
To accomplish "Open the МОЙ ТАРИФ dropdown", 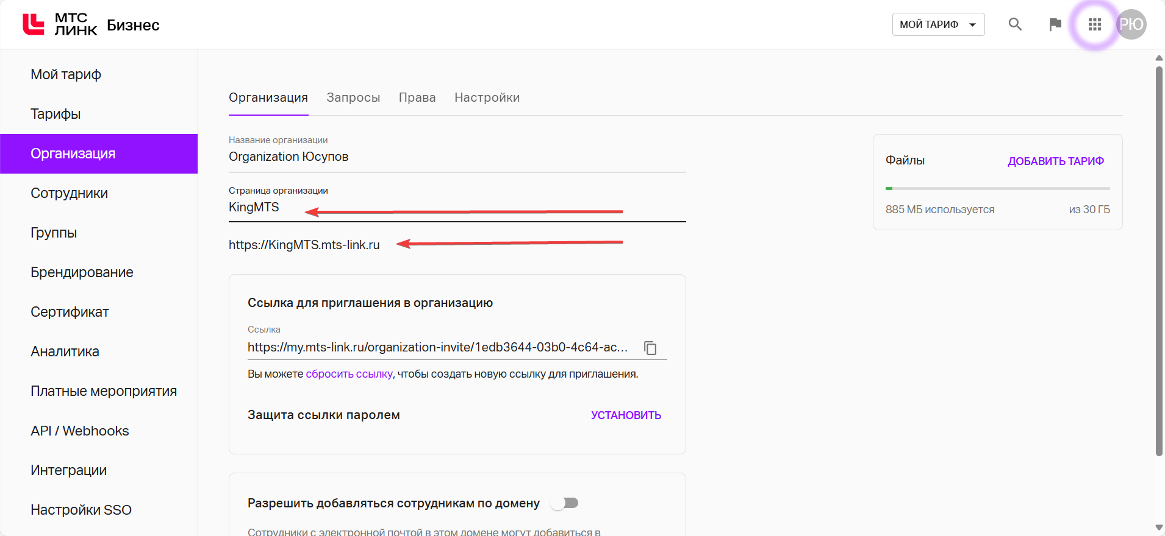I will (x=938, y=24).
